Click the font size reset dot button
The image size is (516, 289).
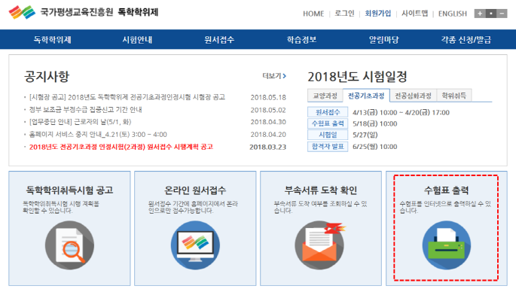[x=490, y=14]
